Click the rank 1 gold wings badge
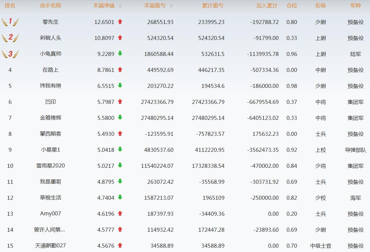 click(10, 22)
